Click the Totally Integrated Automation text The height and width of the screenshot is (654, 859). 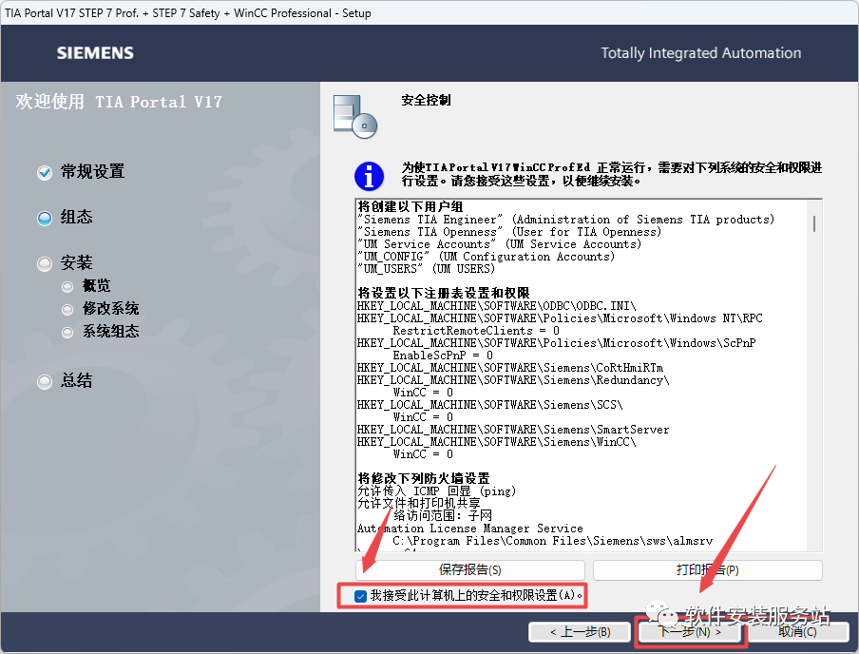(700, 53)
